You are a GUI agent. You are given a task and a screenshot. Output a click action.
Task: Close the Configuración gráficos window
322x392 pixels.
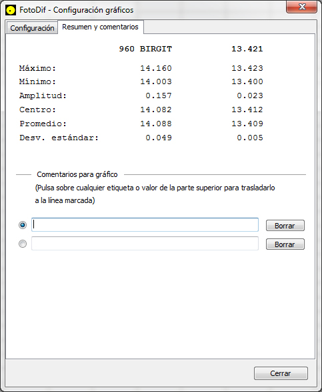coord(301,7)
